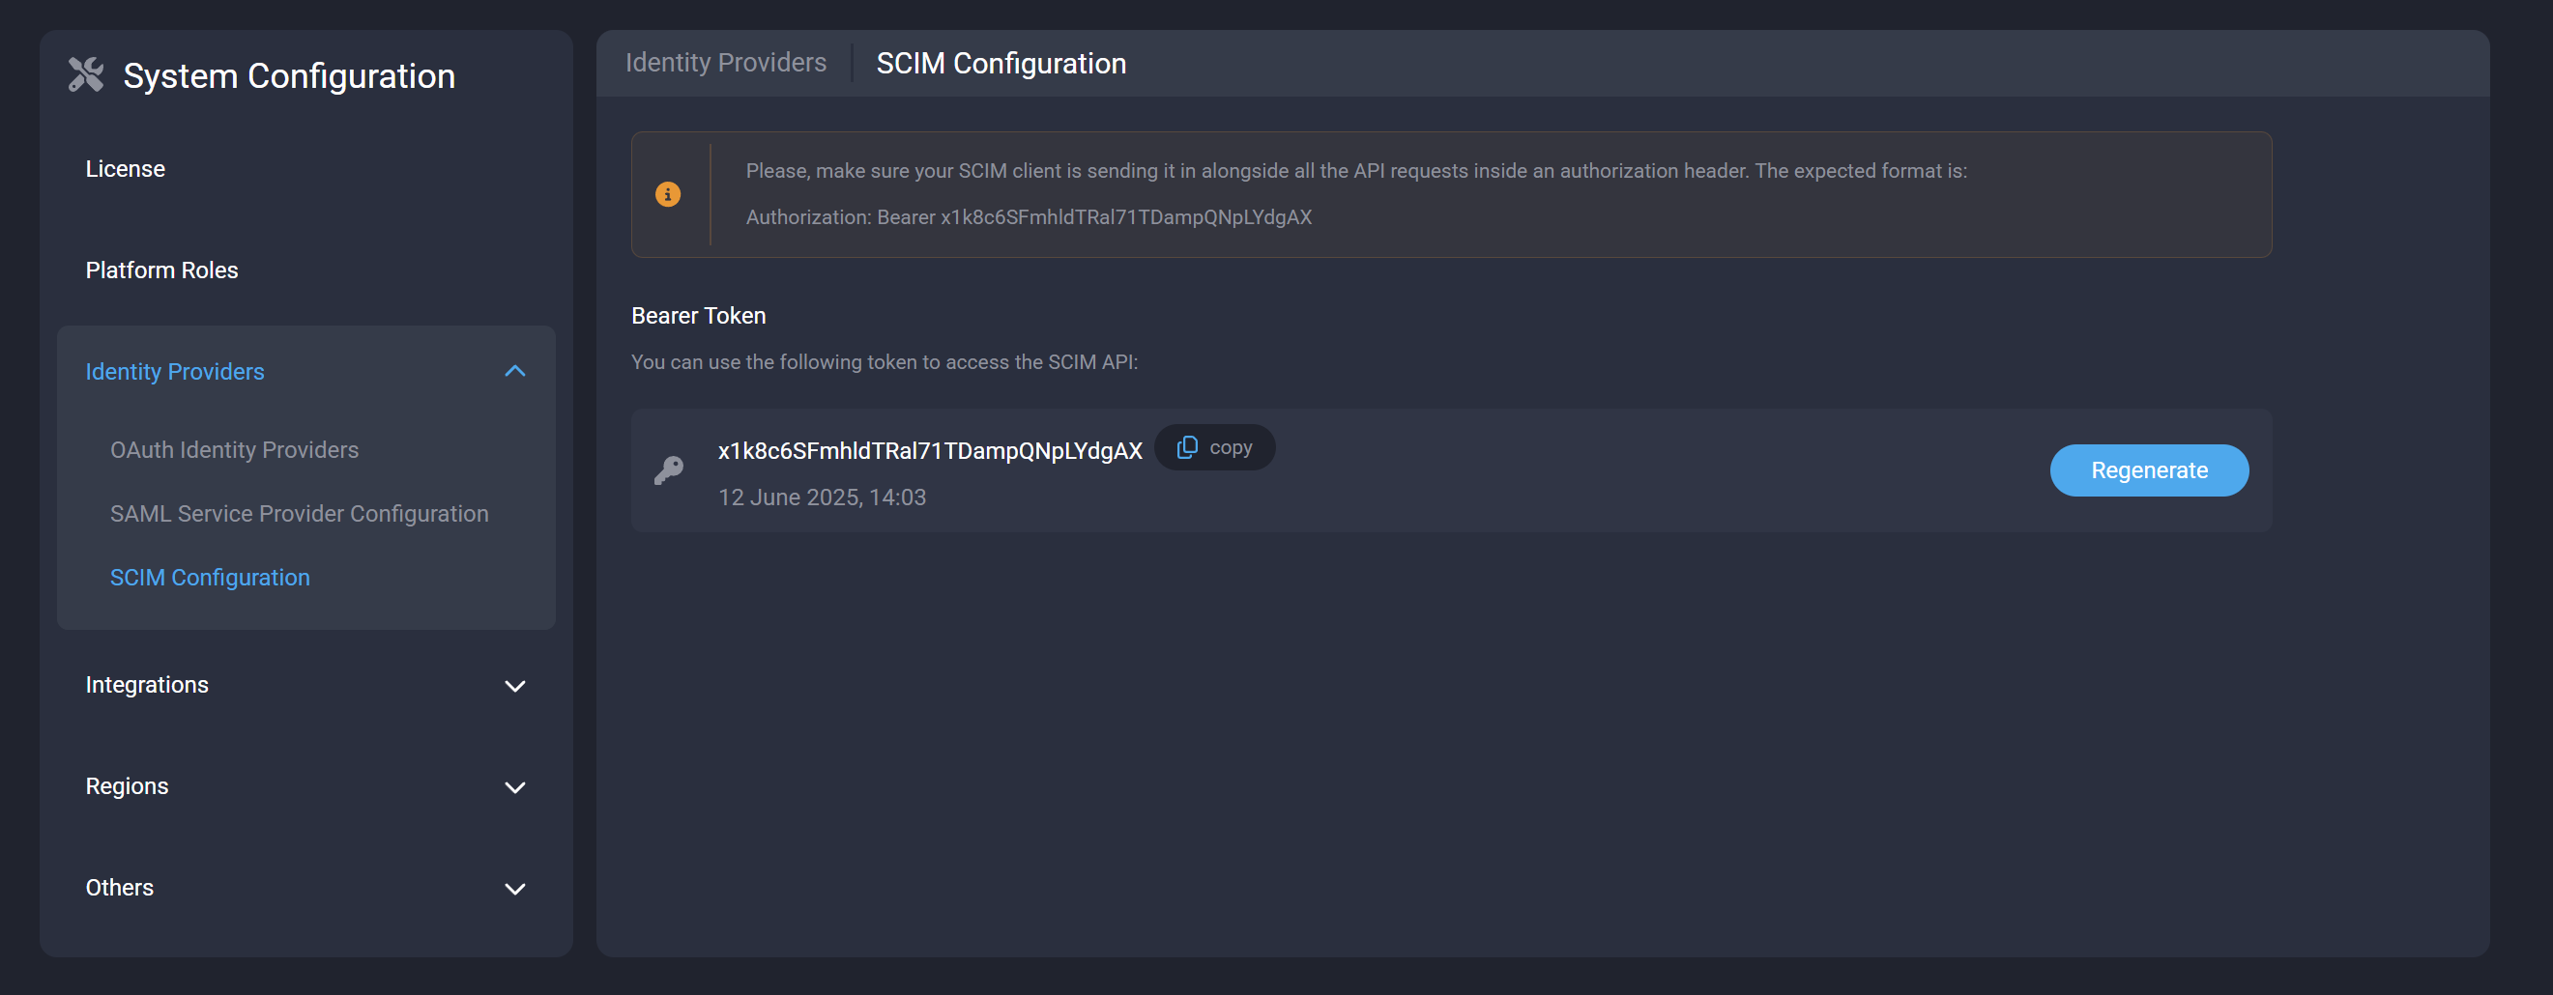Click the Regenerate button
2553x995 pixels.
[x=2149, y=470]
